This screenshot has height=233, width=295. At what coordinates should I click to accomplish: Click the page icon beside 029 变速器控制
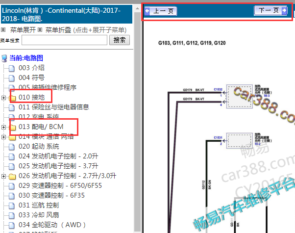[x=12, y=186]
